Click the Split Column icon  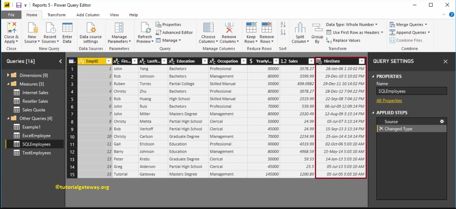300,28
